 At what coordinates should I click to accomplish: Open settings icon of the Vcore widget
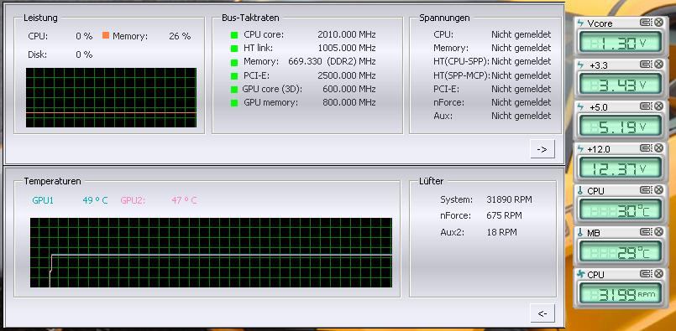coord(646,23)
